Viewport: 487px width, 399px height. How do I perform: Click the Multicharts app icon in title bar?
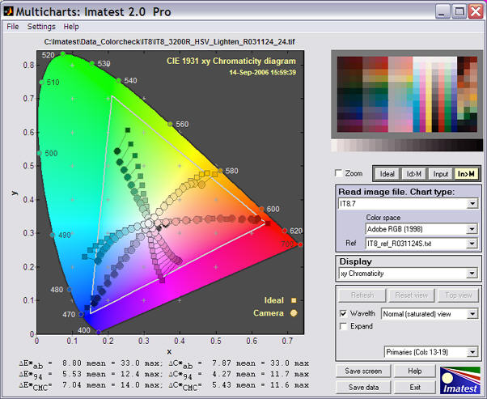pos(8,11)
